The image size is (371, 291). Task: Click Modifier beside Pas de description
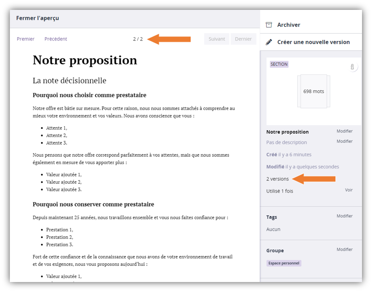(x=344, y=141)
